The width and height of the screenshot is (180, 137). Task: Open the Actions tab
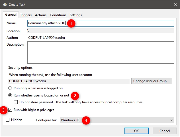41,15
